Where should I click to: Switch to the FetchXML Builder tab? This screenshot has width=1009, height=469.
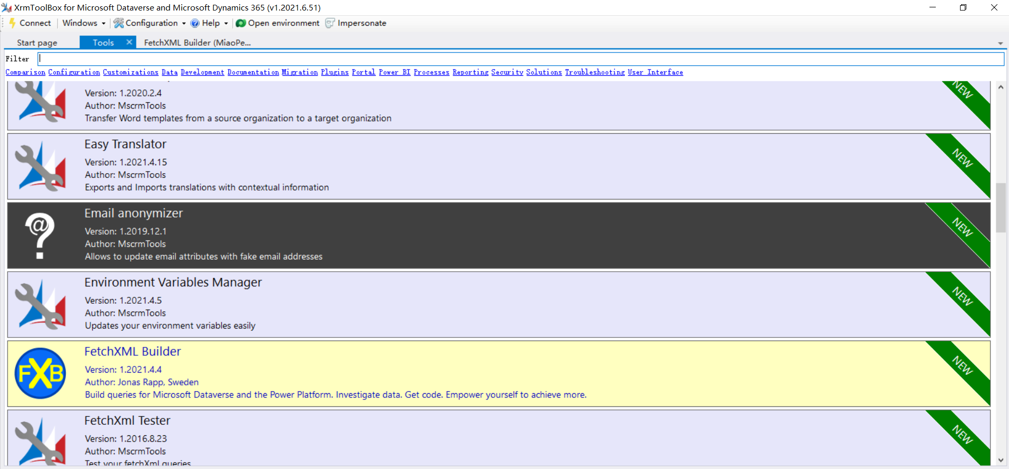click(197, 43)
